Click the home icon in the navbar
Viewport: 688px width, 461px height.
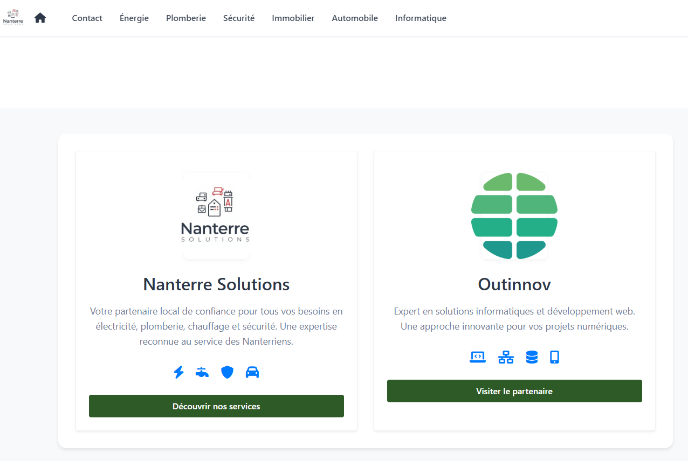point(40,18)
